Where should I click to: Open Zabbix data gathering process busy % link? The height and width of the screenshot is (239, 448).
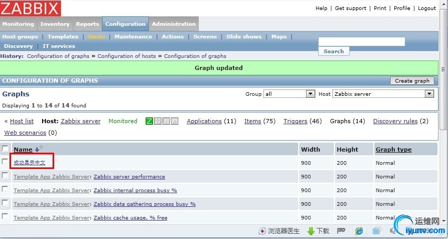(x=145, y=204)
